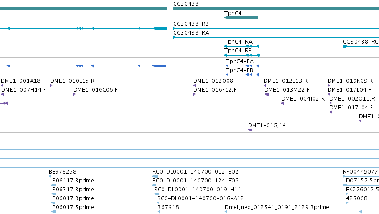
Task: Click the RC0-DL0001-140700-012-B02 label
Action: click(196, 172)
